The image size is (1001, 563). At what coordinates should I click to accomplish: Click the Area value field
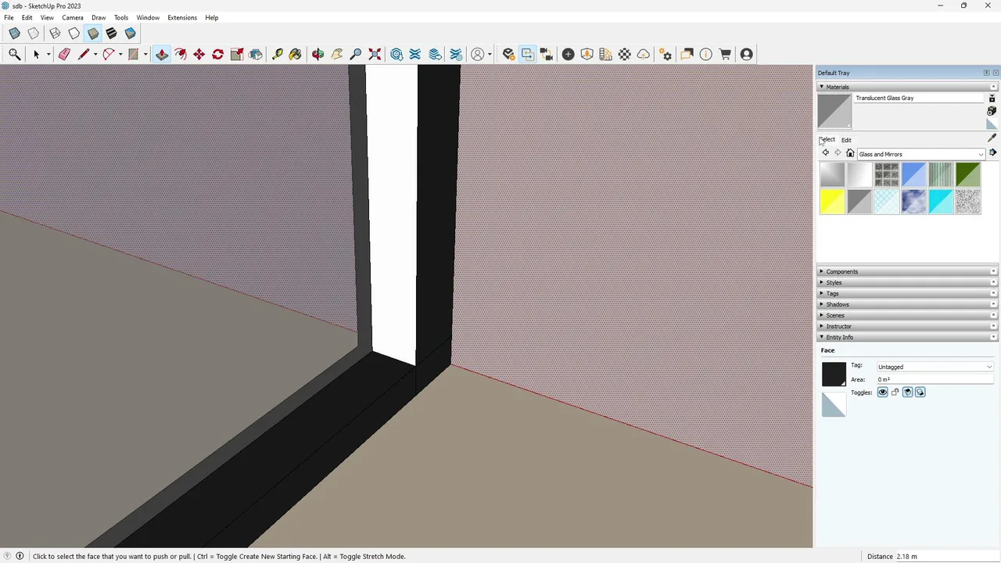click(x=935, y=379)
